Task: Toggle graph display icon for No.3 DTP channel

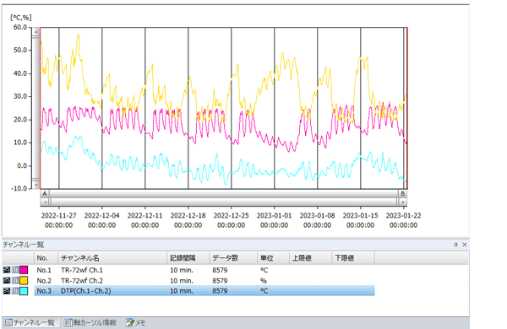Action: (7, 291)
